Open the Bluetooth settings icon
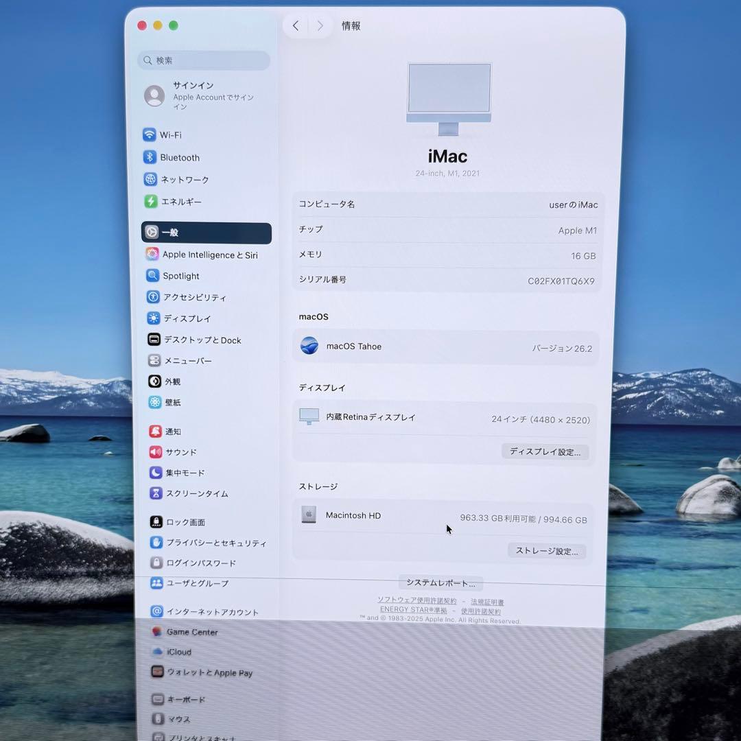This screenshot has width=741, height=741. (150, 157)
